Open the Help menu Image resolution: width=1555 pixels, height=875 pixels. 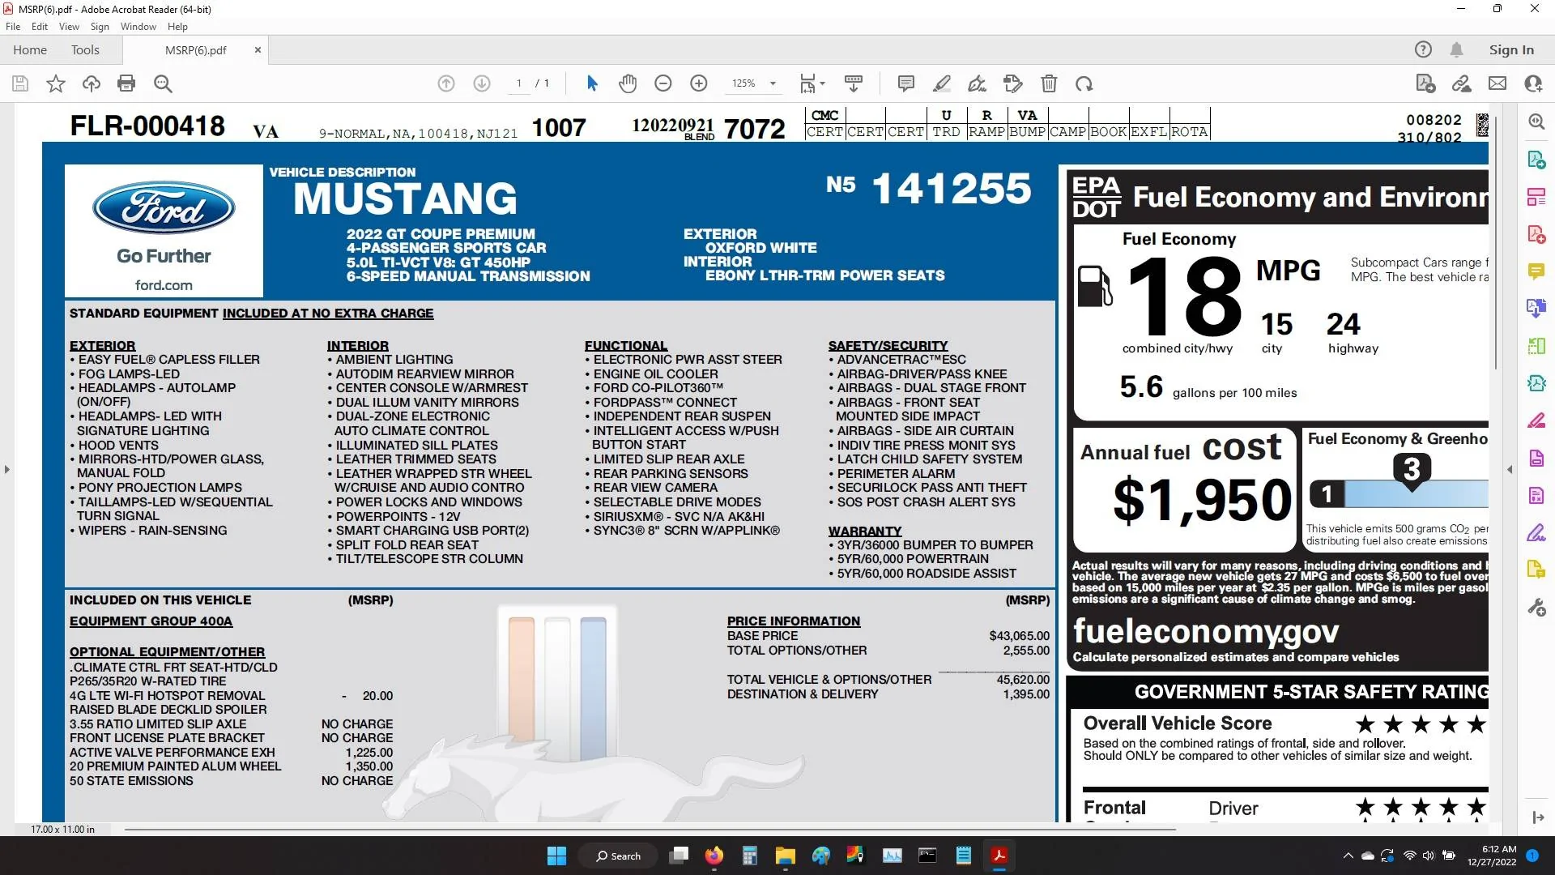click(x=177, y=27)
